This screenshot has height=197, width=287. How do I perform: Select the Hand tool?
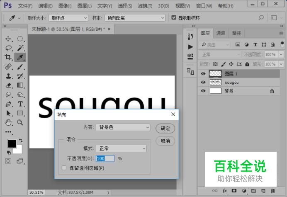[x=8, y=122]
